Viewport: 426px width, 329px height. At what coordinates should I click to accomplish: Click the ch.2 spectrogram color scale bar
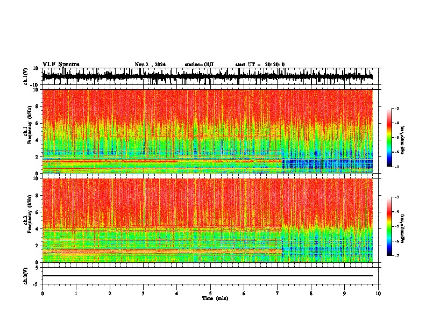click(389, 226)
